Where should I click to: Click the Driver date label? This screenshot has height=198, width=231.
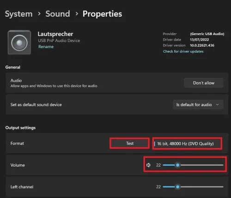pos(172,40)
